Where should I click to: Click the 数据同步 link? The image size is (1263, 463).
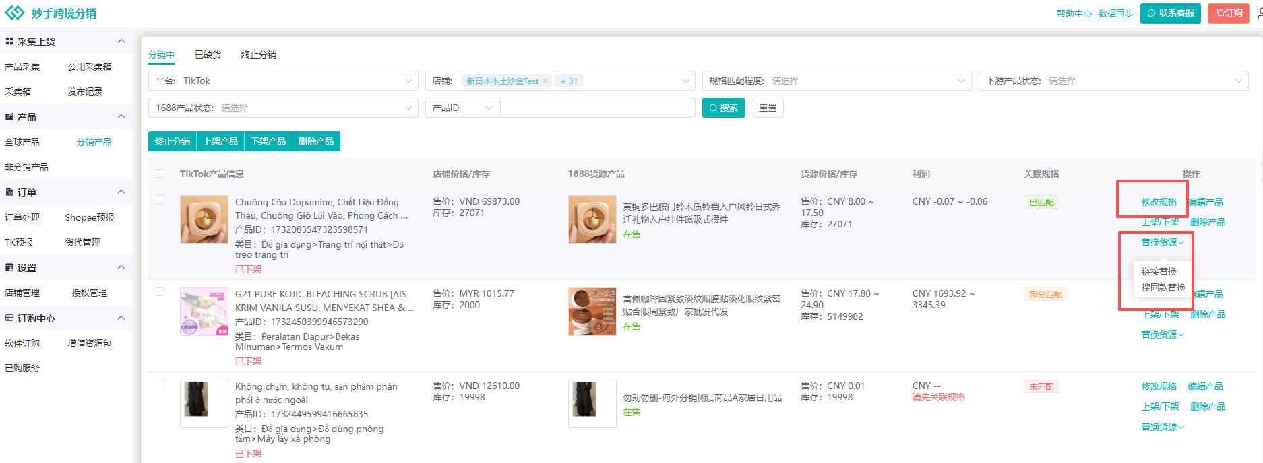(x=1116, y=13)
